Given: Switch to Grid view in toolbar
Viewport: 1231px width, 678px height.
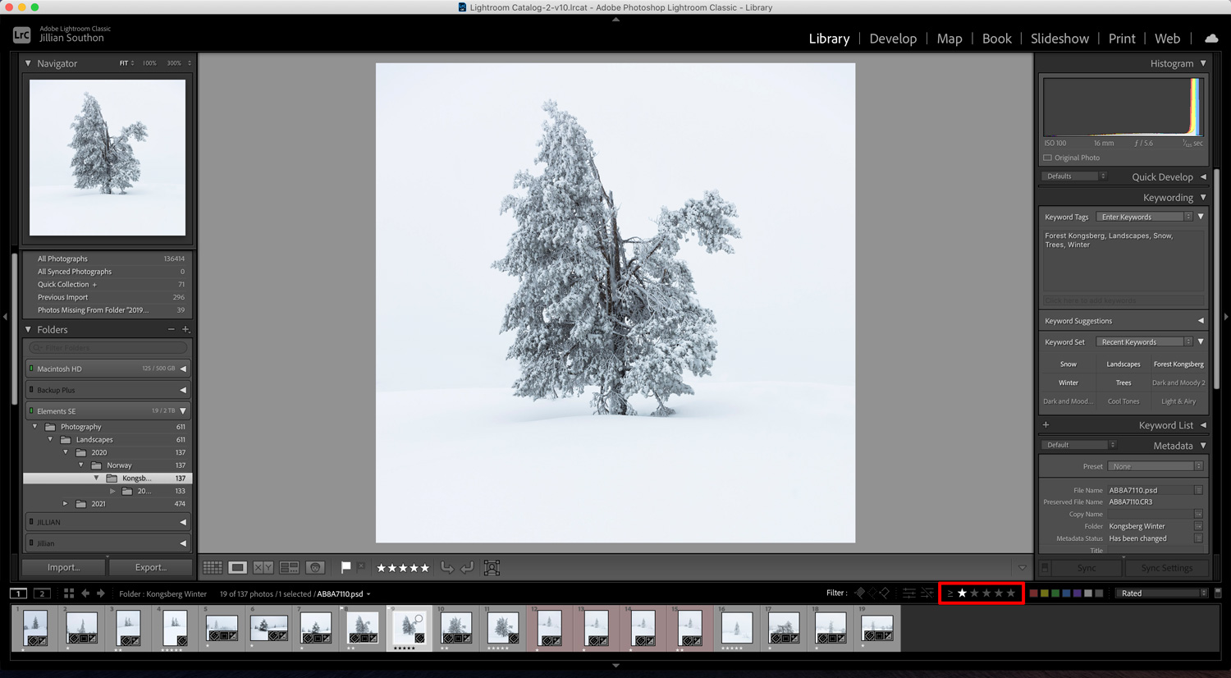Looking at the screenshot, I should point(213,567).
